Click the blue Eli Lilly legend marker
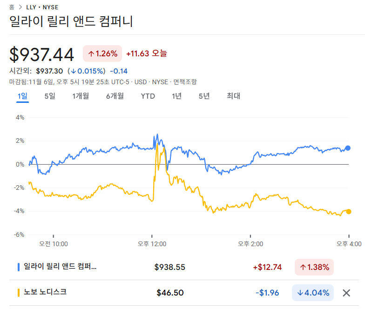Image resolution: width=365 pixels, height=309 pixels. [18, 267]
